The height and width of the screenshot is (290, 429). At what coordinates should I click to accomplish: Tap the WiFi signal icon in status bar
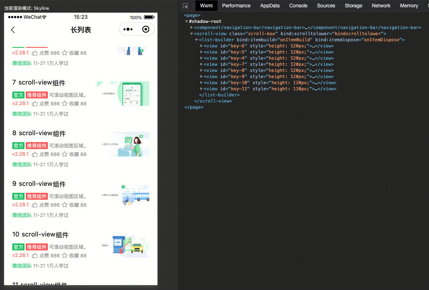coord(44,17)
